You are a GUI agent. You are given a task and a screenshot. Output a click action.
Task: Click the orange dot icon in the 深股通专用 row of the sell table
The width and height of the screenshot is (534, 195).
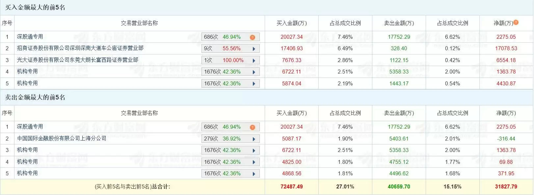pos(253,127)
